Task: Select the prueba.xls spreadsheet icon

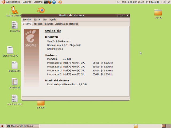Action: 15,82
